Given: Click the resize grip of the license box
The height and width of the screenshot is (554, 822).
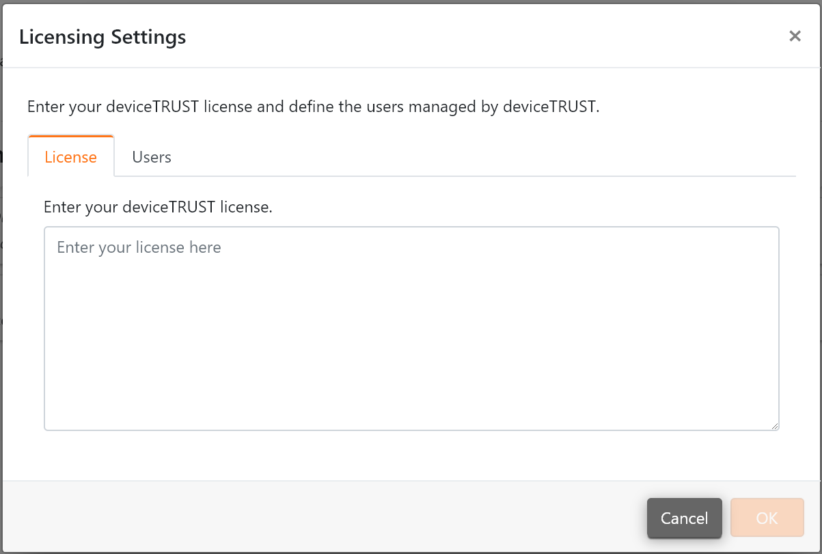Looking at the screenshot, I should pos(776,426).
